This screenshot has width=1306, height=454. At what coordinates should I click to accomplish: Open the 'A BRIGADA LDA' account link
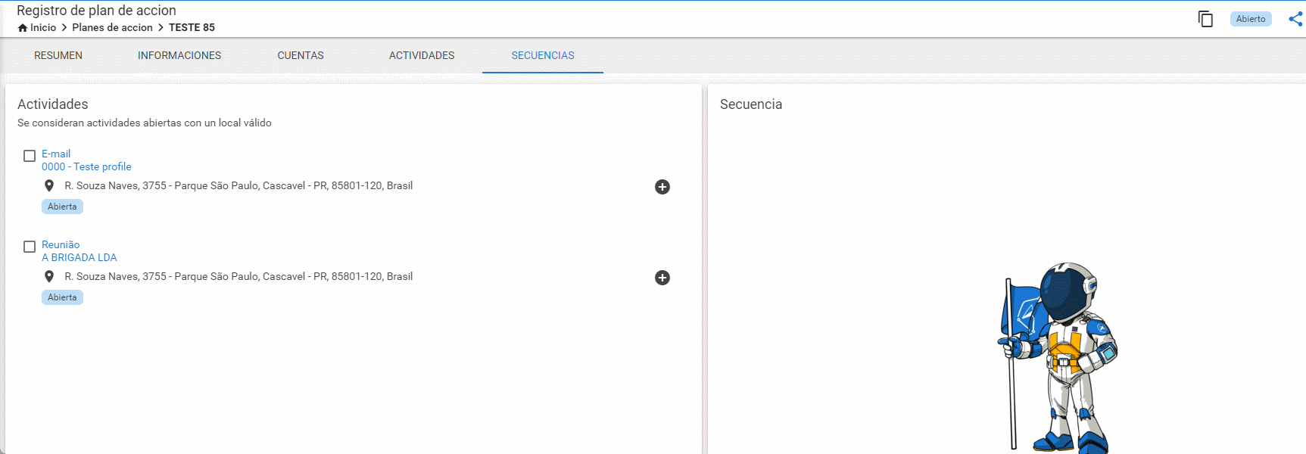tap(79, 257)
